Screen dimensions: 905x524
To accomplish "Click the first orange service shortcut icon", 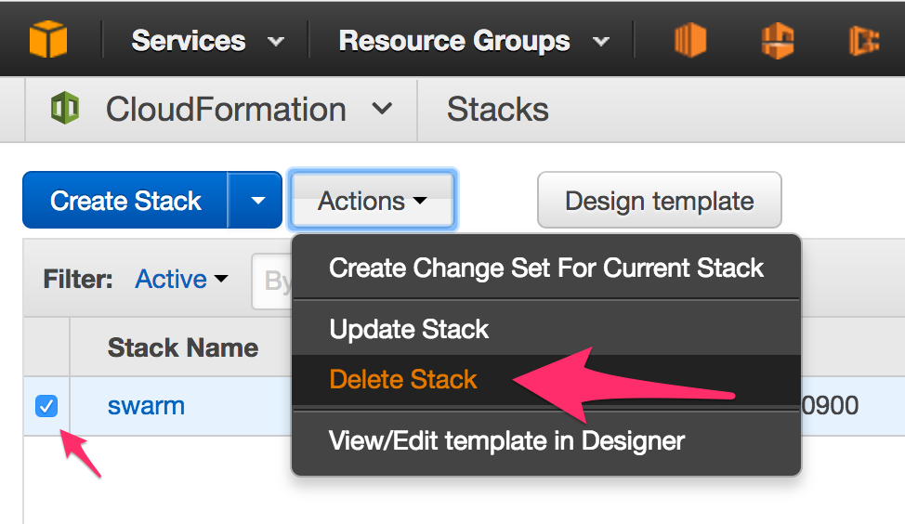I will click(x=690, y=40).
